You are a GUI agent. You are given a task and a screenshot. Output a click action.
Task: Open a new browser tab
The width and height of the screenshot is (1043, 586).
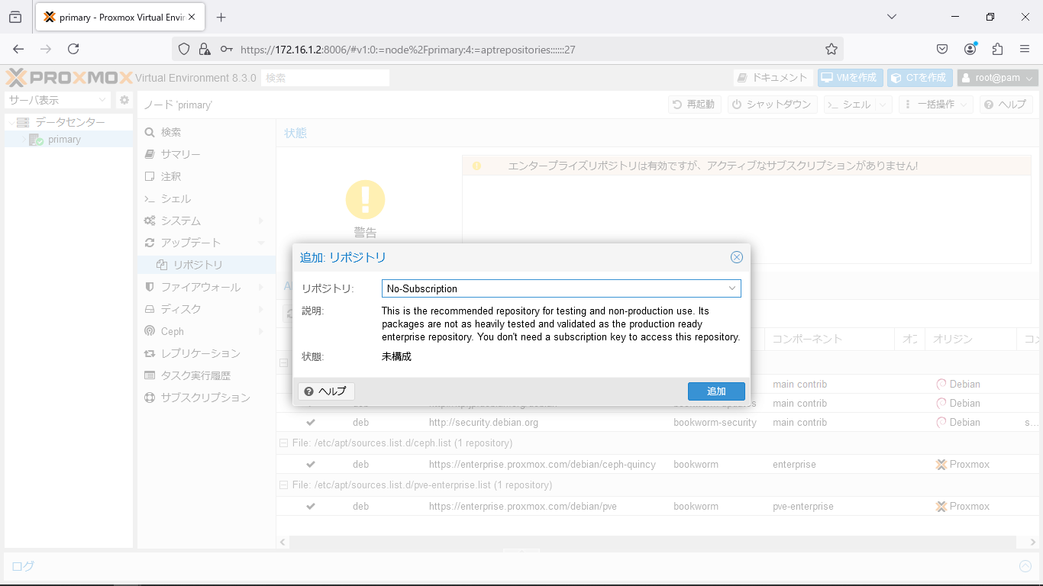click(221, 17)
